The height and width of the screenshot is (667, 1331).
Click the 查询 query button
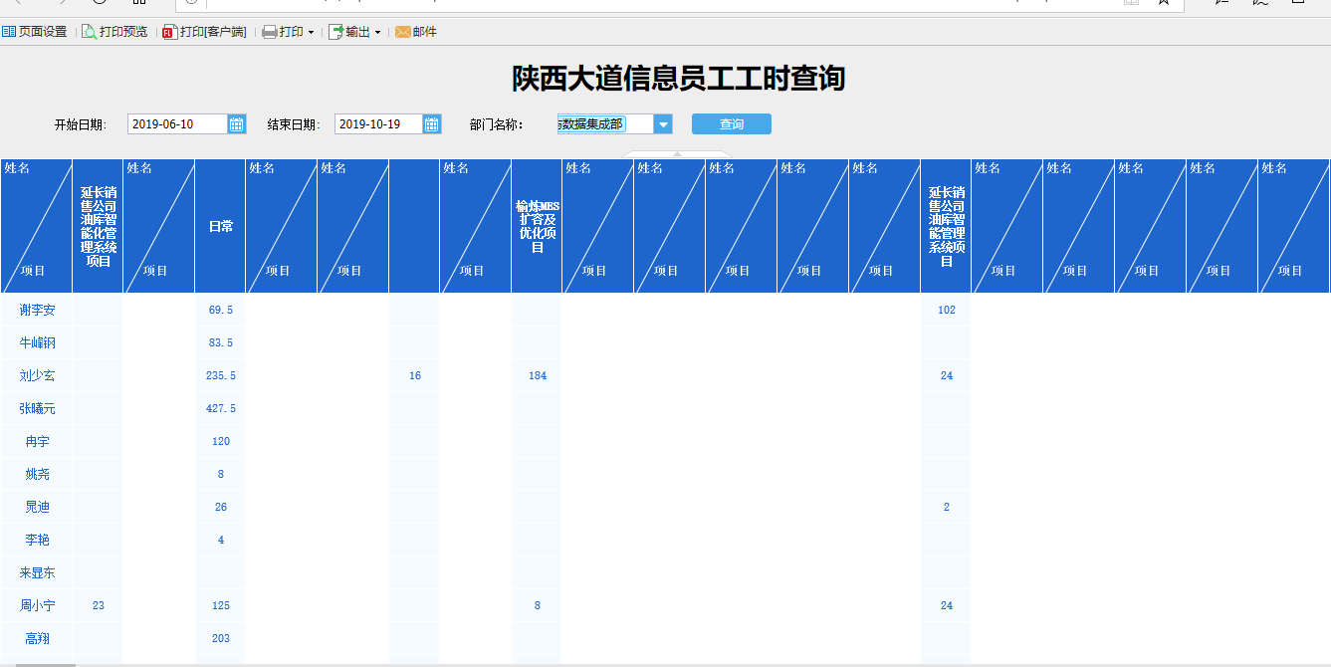click(732, 124)
